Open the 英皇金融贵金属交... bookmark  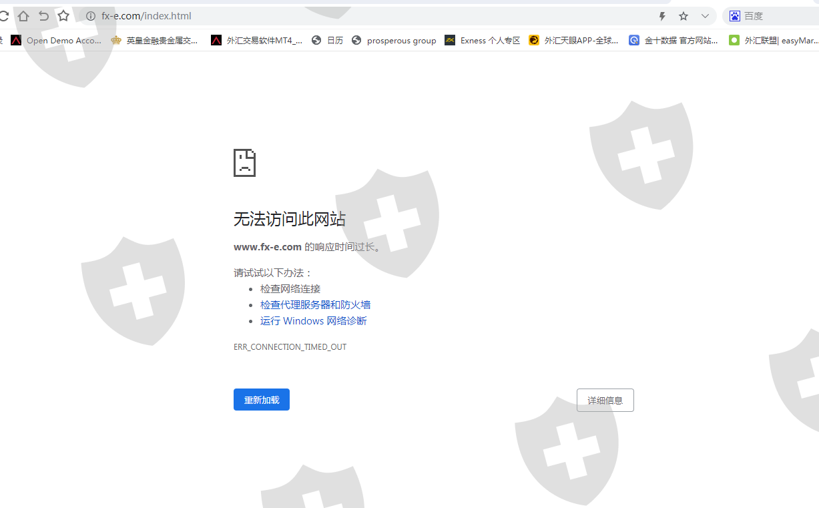coord(154,40)
